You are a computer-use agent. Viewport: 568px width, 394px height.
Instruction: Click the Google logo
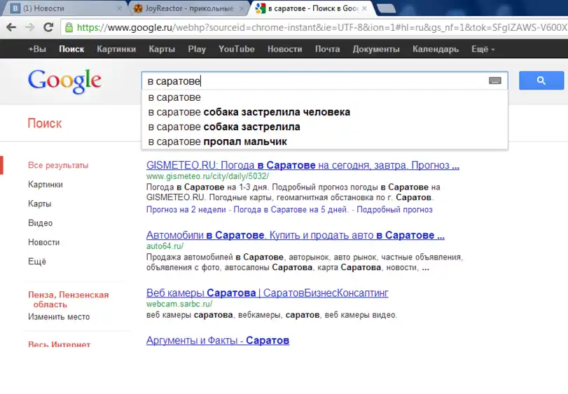point(64,82)
